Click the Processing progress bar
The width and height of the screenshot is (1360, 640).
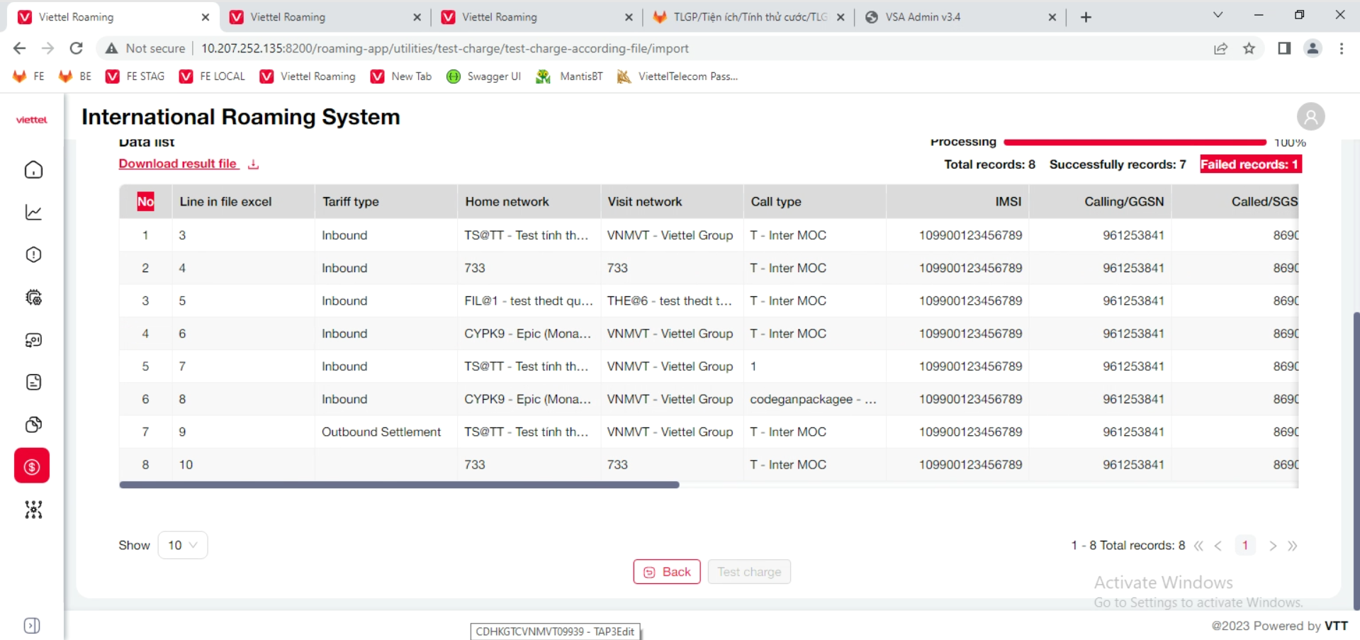1134,142
